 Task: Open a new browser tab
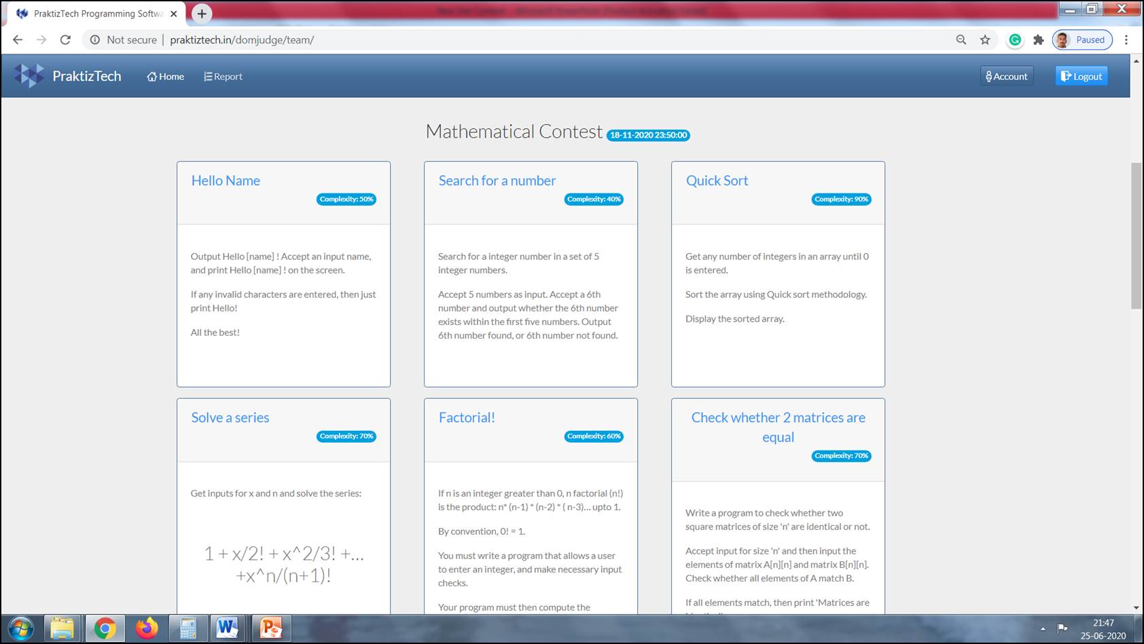[202, 14]
